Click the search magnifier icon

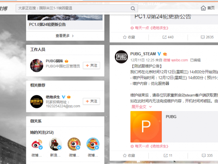tap(133, 9)
